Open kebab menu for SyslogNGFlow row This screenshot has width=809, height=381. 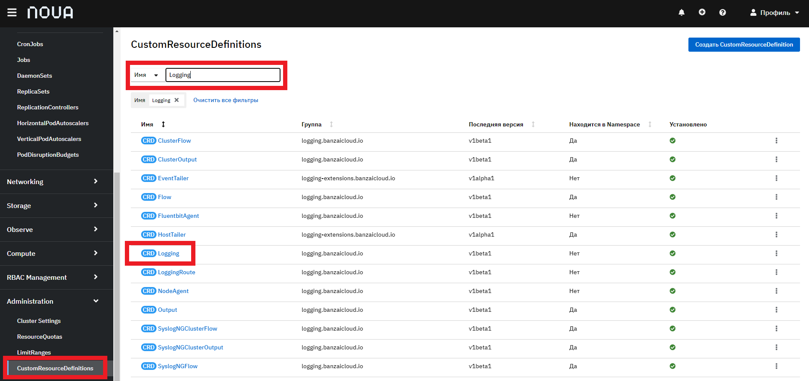coord(777,366)
